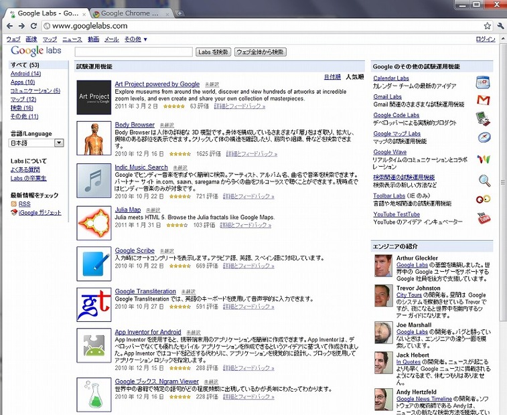This screenshot has width=507, height=415.
Task: Click the Toolbar Labs icon
Action: tap(483, 199)
